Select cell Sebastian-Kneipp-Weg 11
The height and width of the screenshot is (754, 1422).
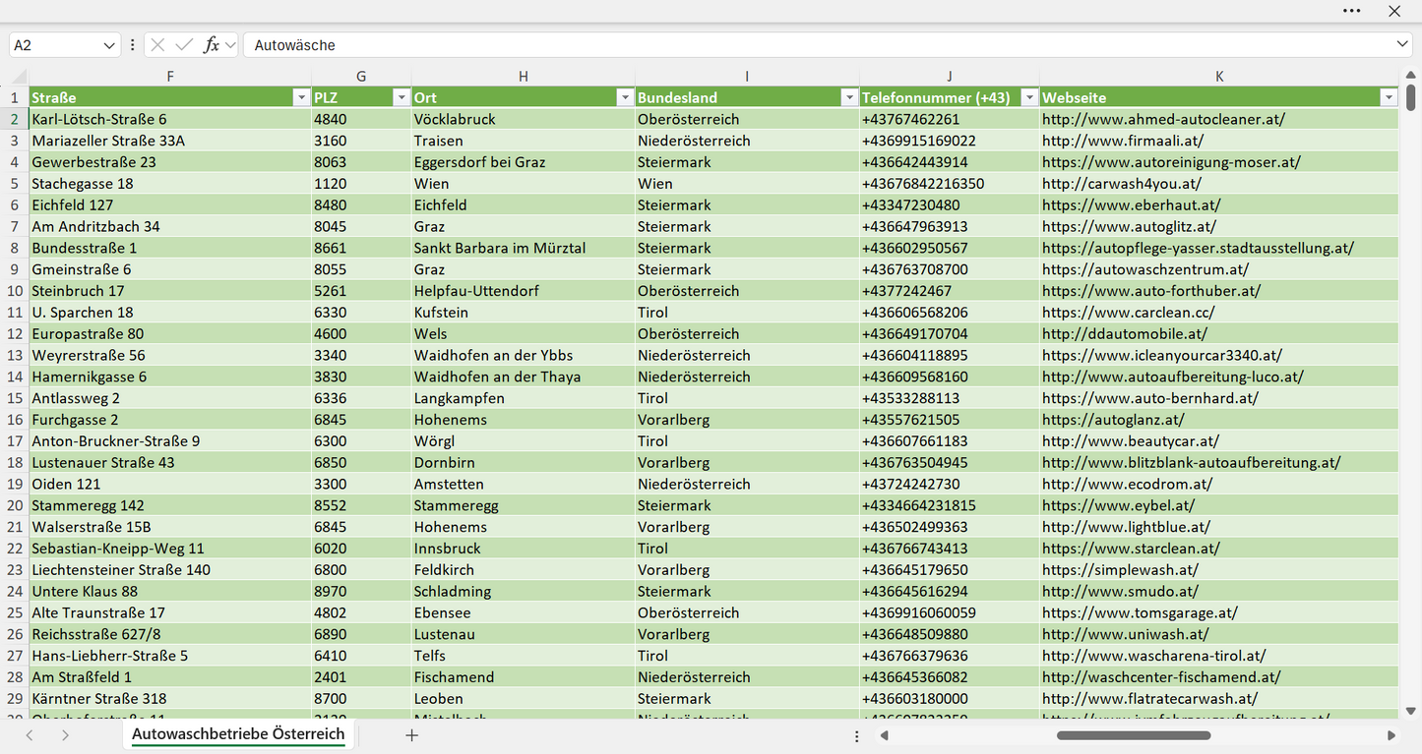(x=170, y=549)
